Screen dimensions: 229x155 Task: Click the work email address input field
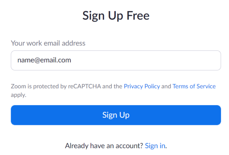click(x=116, y=60)
